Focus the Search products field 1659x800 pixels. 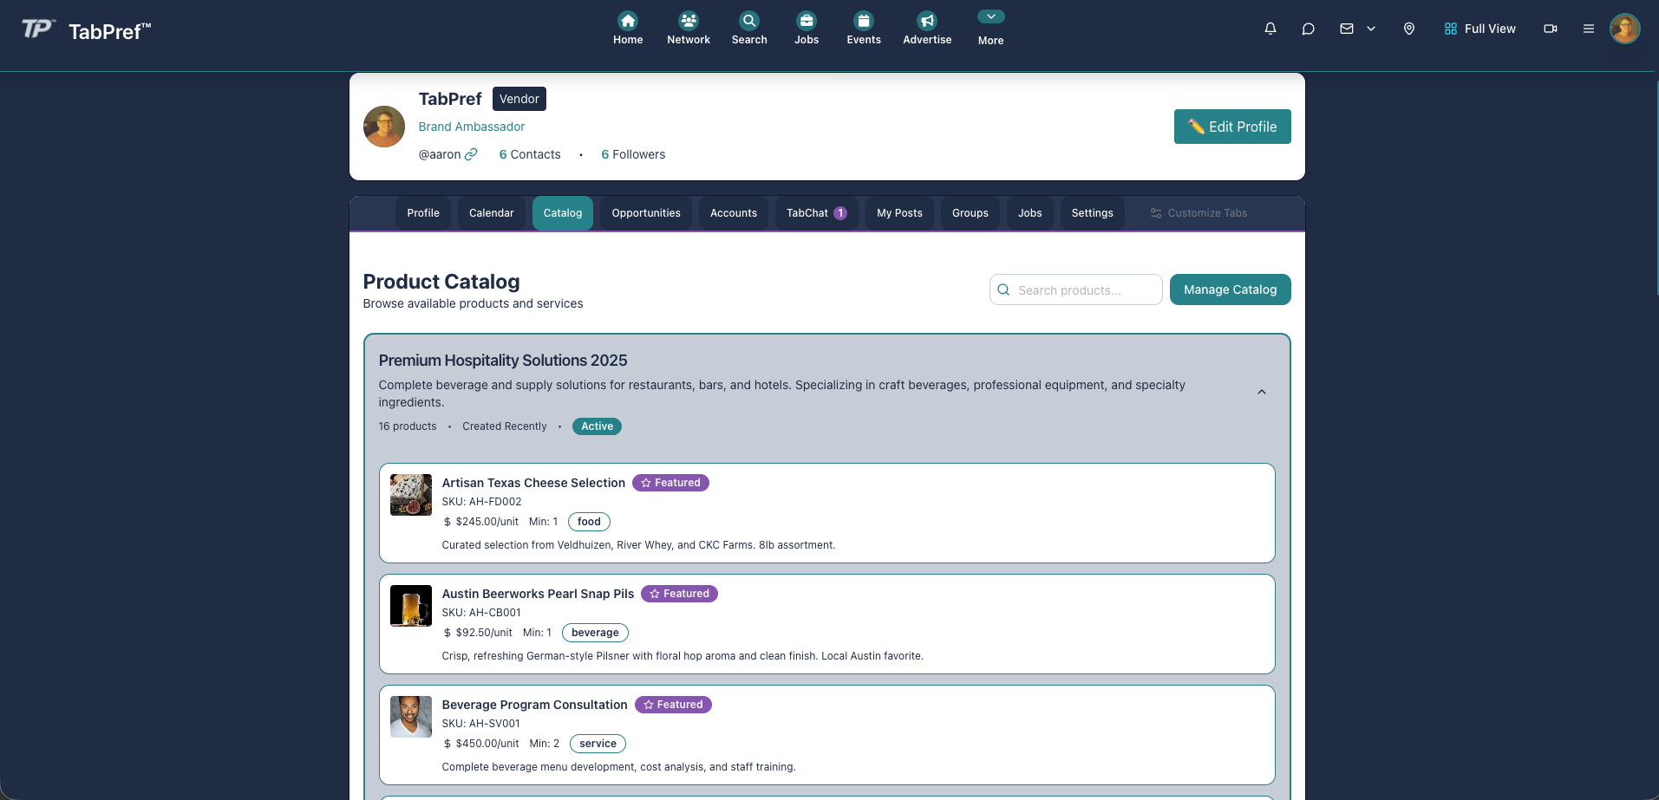[1076, 289]
